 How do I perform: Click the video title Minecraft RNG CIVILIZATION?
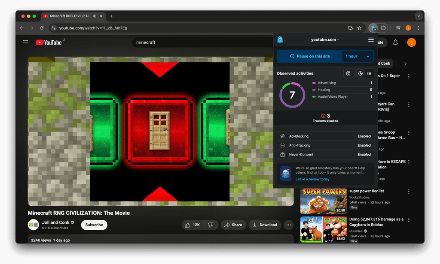pos(79,213)
